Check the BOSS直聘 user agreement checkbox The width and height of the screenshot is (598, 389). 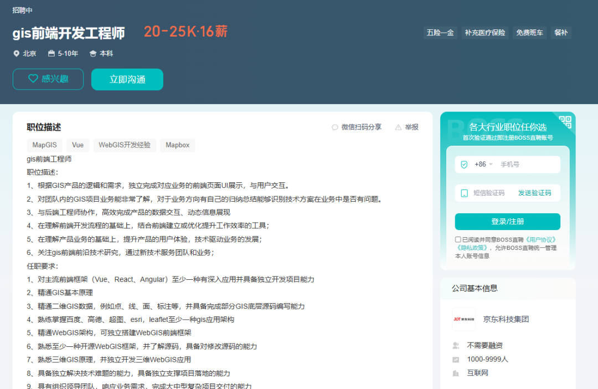(x=458, y=239)
